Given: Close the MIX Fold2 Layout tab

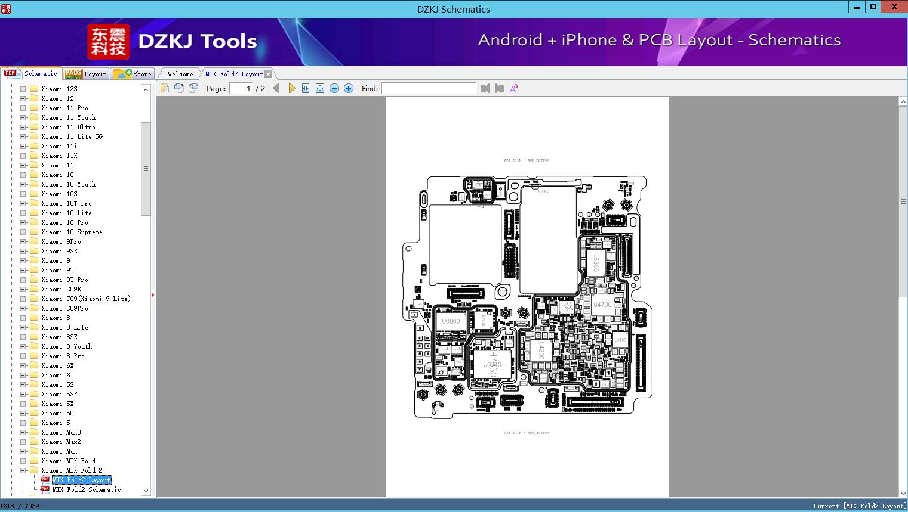Looking at the screenshot, I should (x=268, y=74).
